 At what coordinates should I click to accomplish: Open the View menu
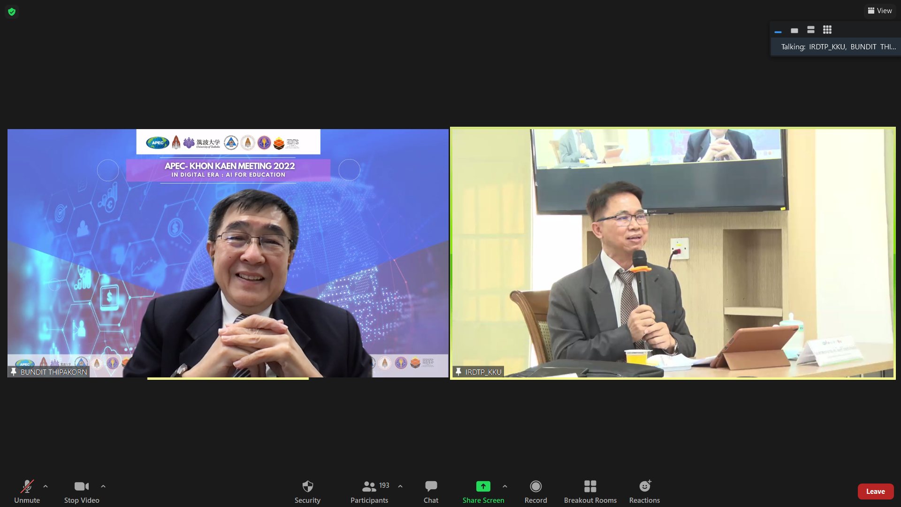[880, 10]
